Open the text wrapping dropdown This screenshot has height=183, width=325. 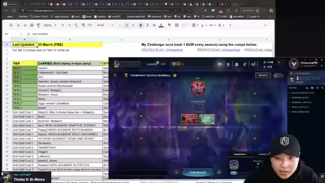tap(212, 25)
